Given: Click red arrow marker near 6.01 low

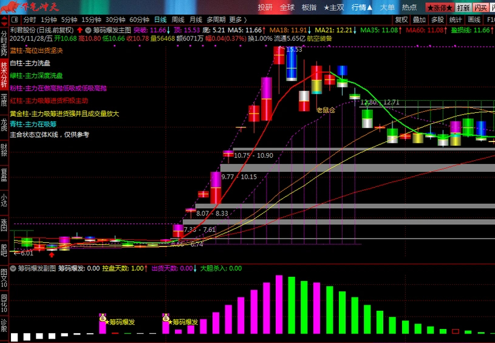Looking at the screenshot, I should [x=52, y=254].
